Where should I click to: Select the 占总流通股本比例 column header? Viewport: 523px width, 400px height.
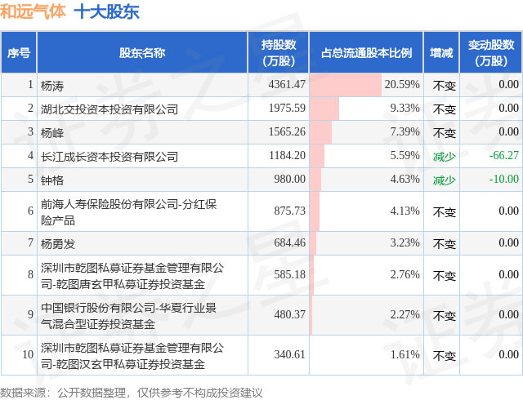366,53
